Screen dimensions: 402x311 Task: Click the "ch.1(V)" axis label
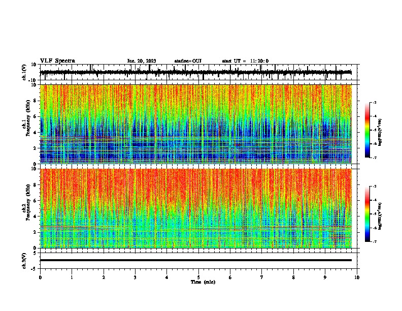click(24, 72)
